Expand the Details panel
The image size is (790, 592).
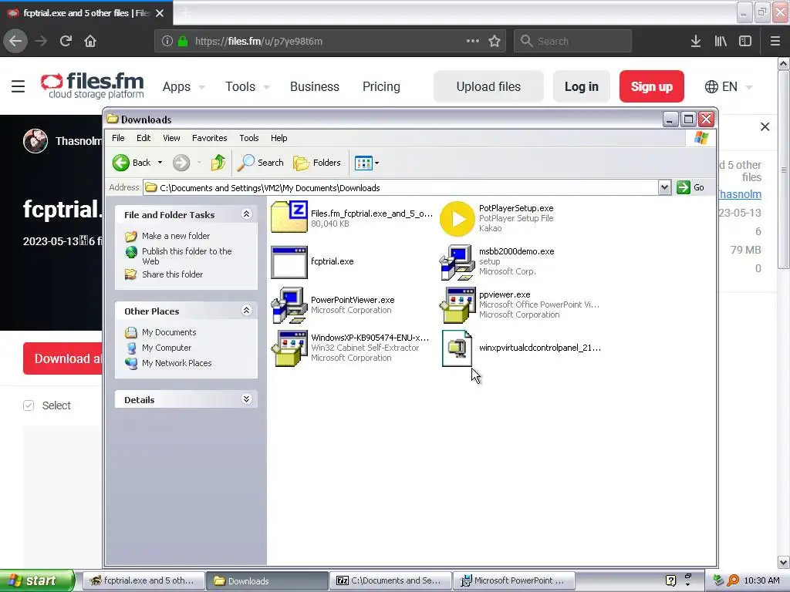click(x=246, y=399)
